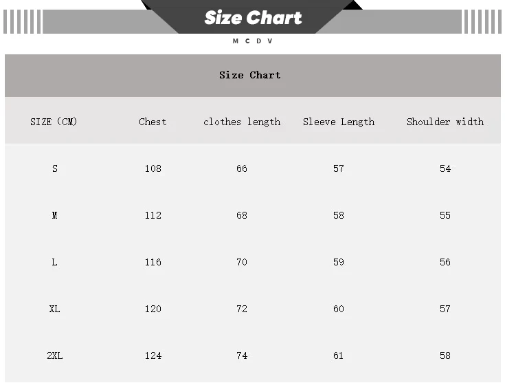Screen dimensions: 505x383
Task: Select the size L row label
Action: pyautogui.click(x=55, y=262)
